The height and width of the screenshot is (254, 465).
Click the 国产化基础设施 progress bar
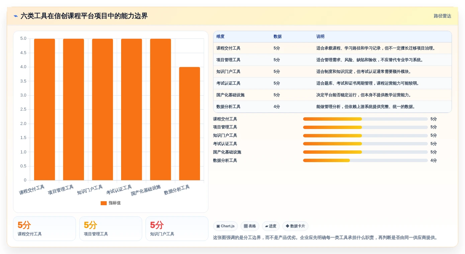(x=365, y=152)
